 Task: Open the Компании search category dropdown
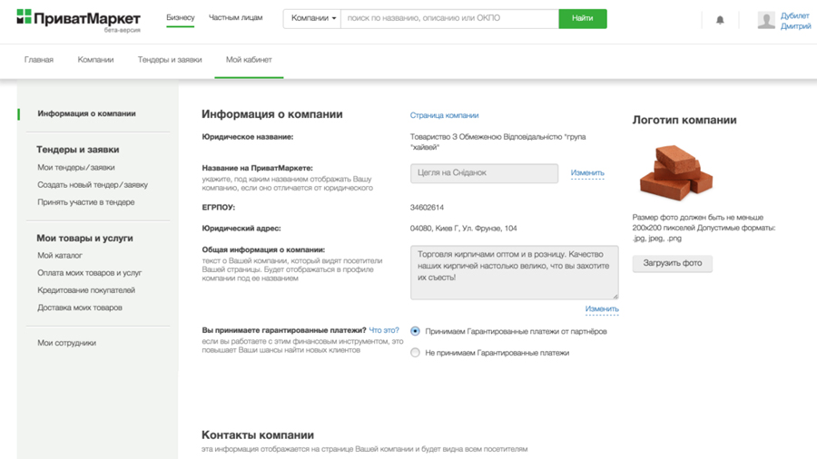coord(313,18)
